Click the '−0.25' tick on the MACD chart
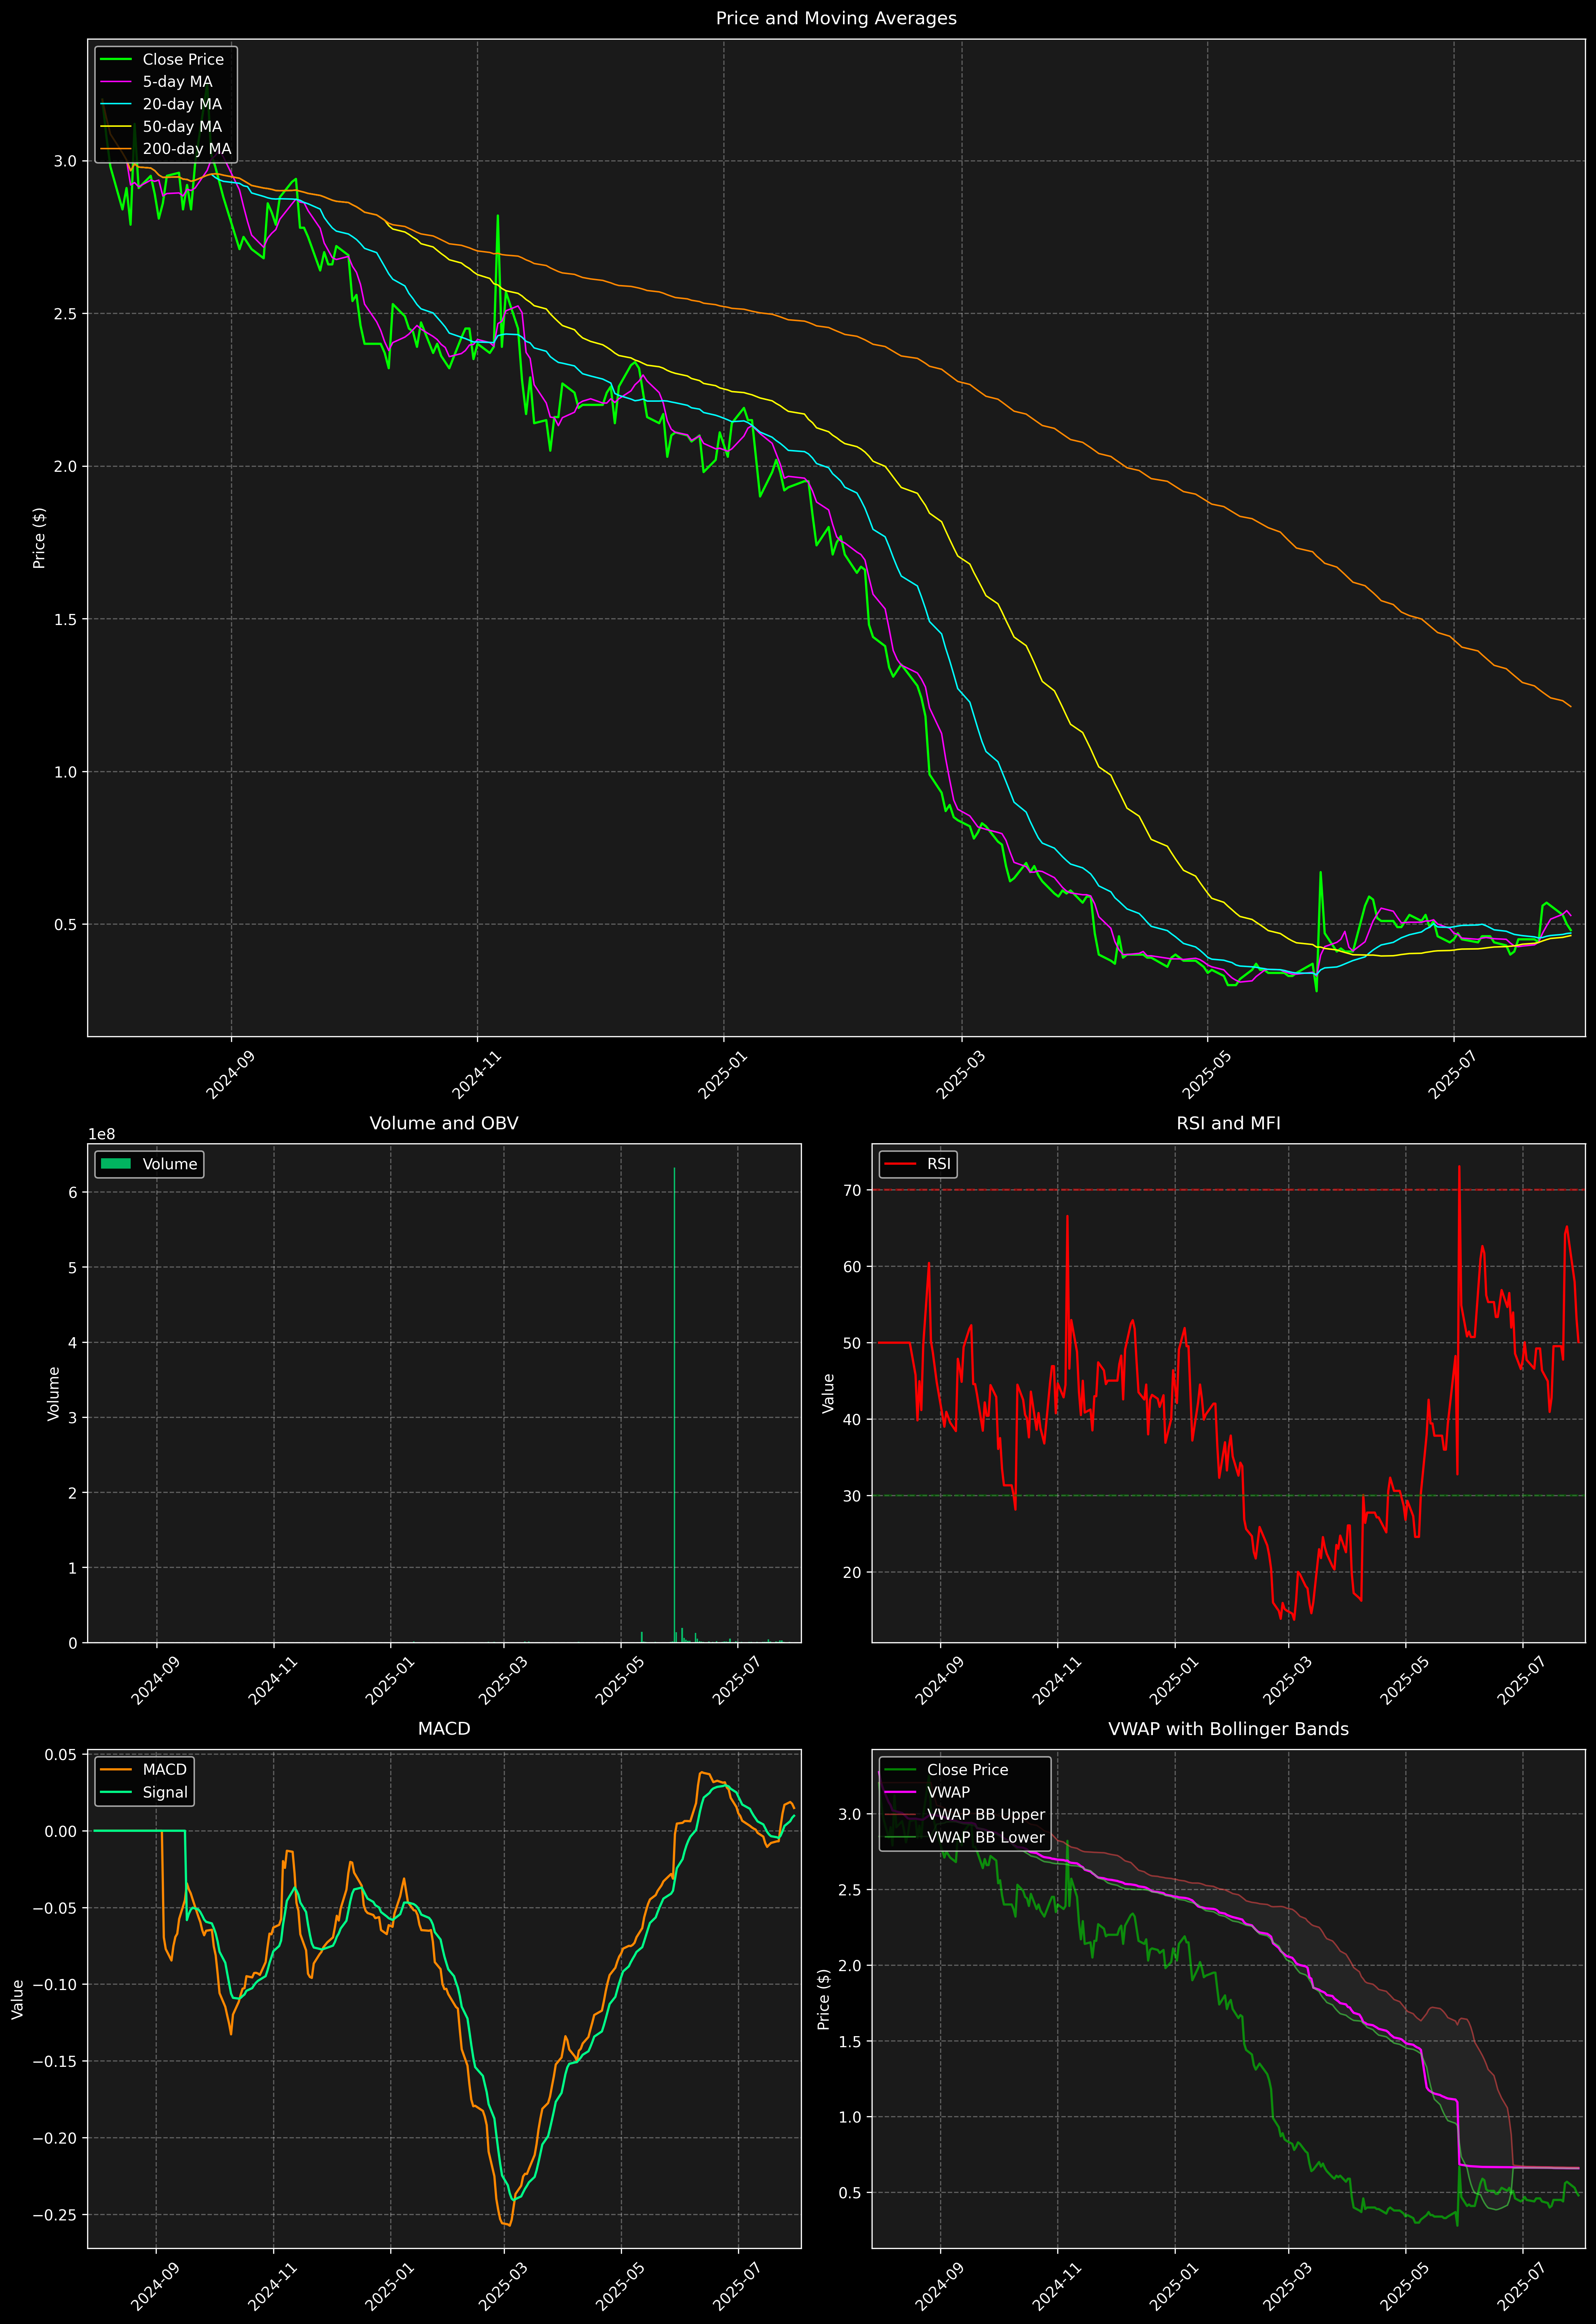The height and width of the screenshot is (2324, 1596). [x=55, y=2215]
